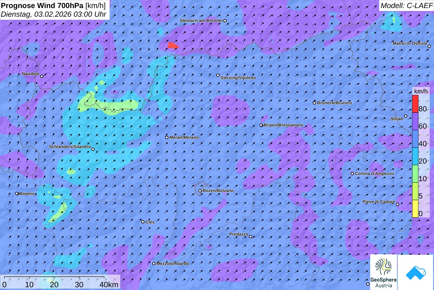Click the purple 60 km/h legend swatch

(x=415, y=121)
